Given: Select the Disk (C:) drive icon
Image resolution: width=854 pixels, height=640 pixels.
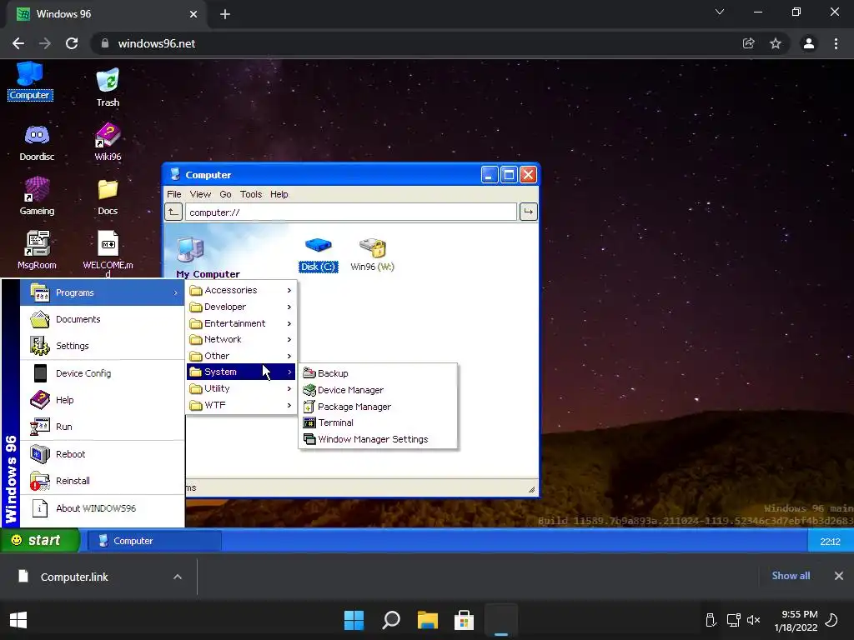Looking at the screenshot, I should click(x=318, y=254).
